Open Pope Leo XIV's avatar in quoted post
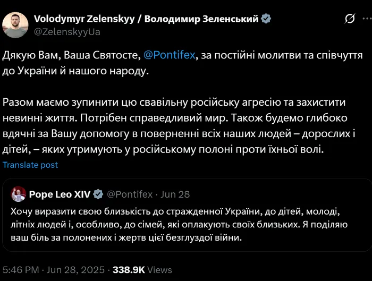Viewport: 372px width, 281px height. 19,194
